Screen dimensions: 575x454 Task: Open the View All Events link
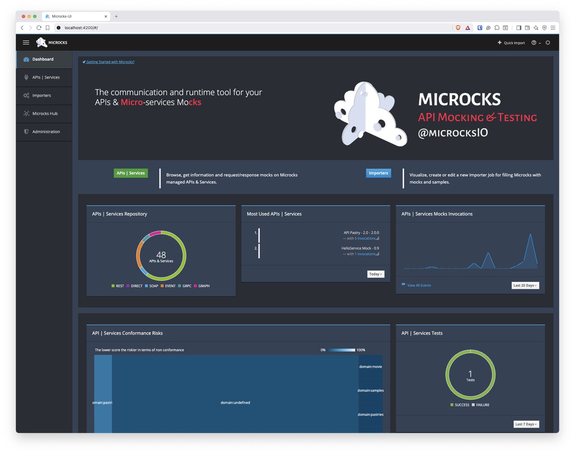pyautogui.click(x=419, y=285)
